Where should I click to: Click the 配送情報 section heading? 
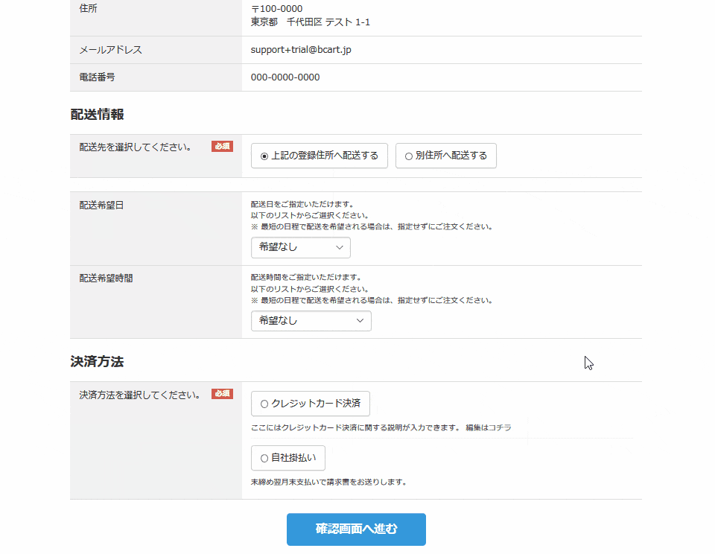(x=97, y=115)
